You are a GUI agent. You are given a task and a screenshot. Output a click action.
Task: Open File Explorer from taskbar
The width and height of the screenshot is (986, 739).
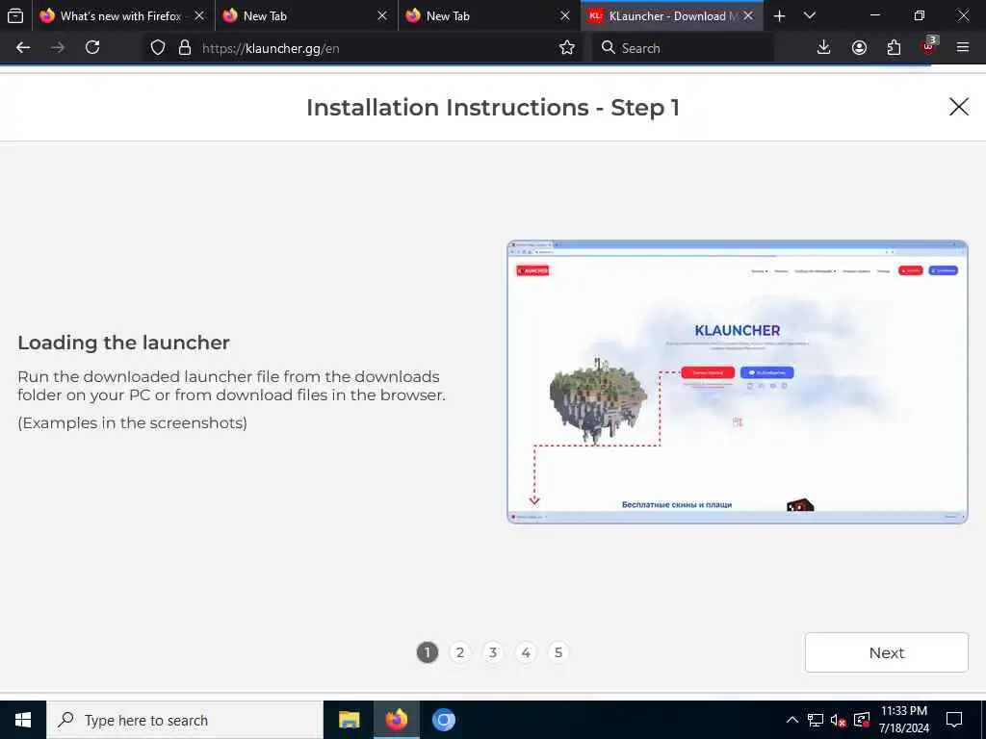[x=349, y=720]
